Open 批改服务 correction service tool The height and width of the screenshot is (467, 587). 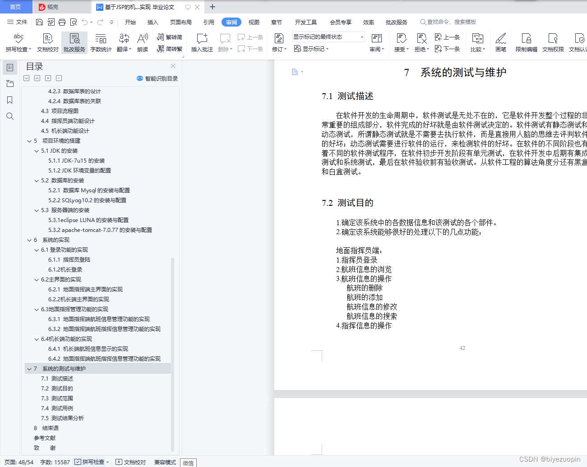click(x=74, y=43)
